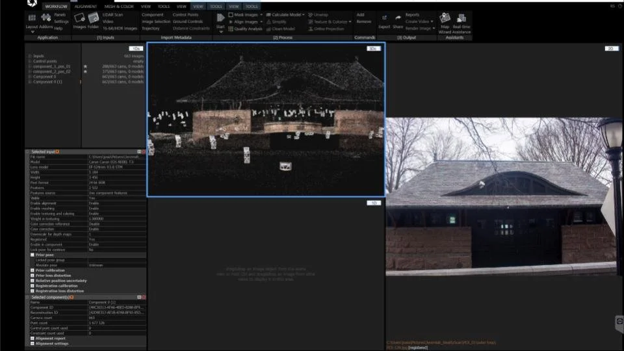Switch to the WORKFLOW ribbon tab
The height and width of the screenshot is (351, 624).
coord(56,6)
